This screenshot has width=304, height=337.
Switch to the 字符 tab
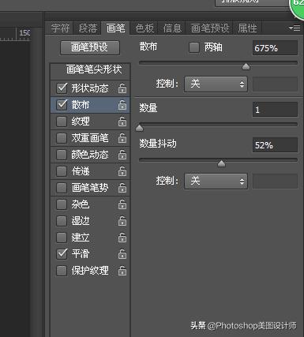pyautogui.click(x=60, y=28)
